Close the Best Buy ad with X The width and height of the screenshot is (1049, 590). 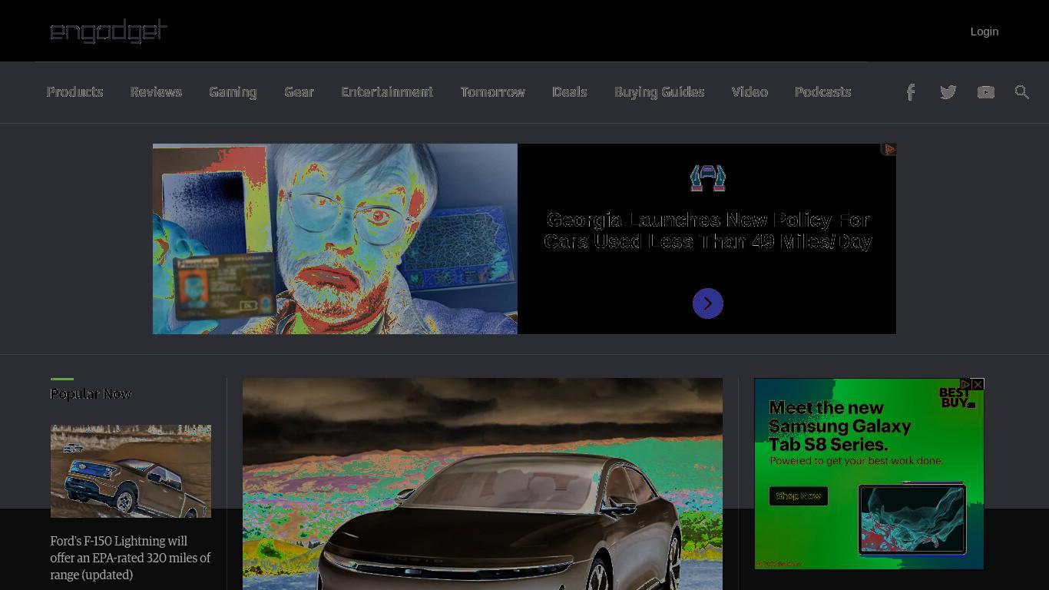[x=978, y=384]
